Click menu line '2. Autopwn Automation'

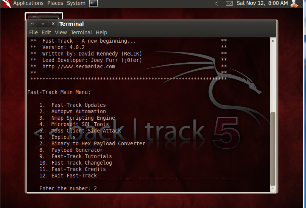tap(73, 112)
